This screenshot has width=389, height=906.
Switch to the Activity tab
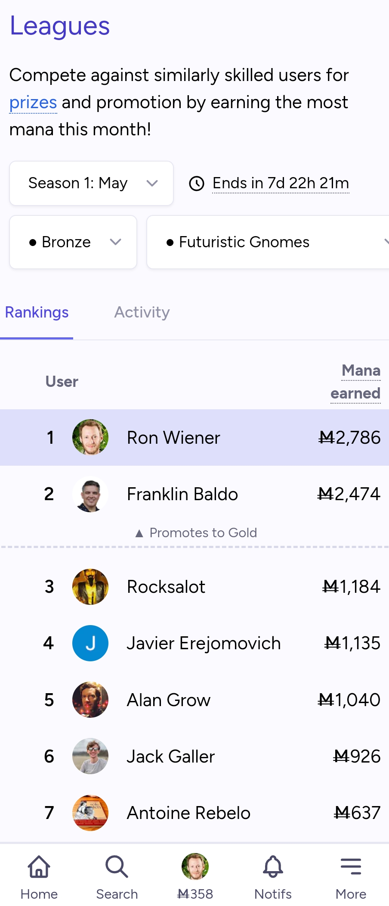coord(142,312)
